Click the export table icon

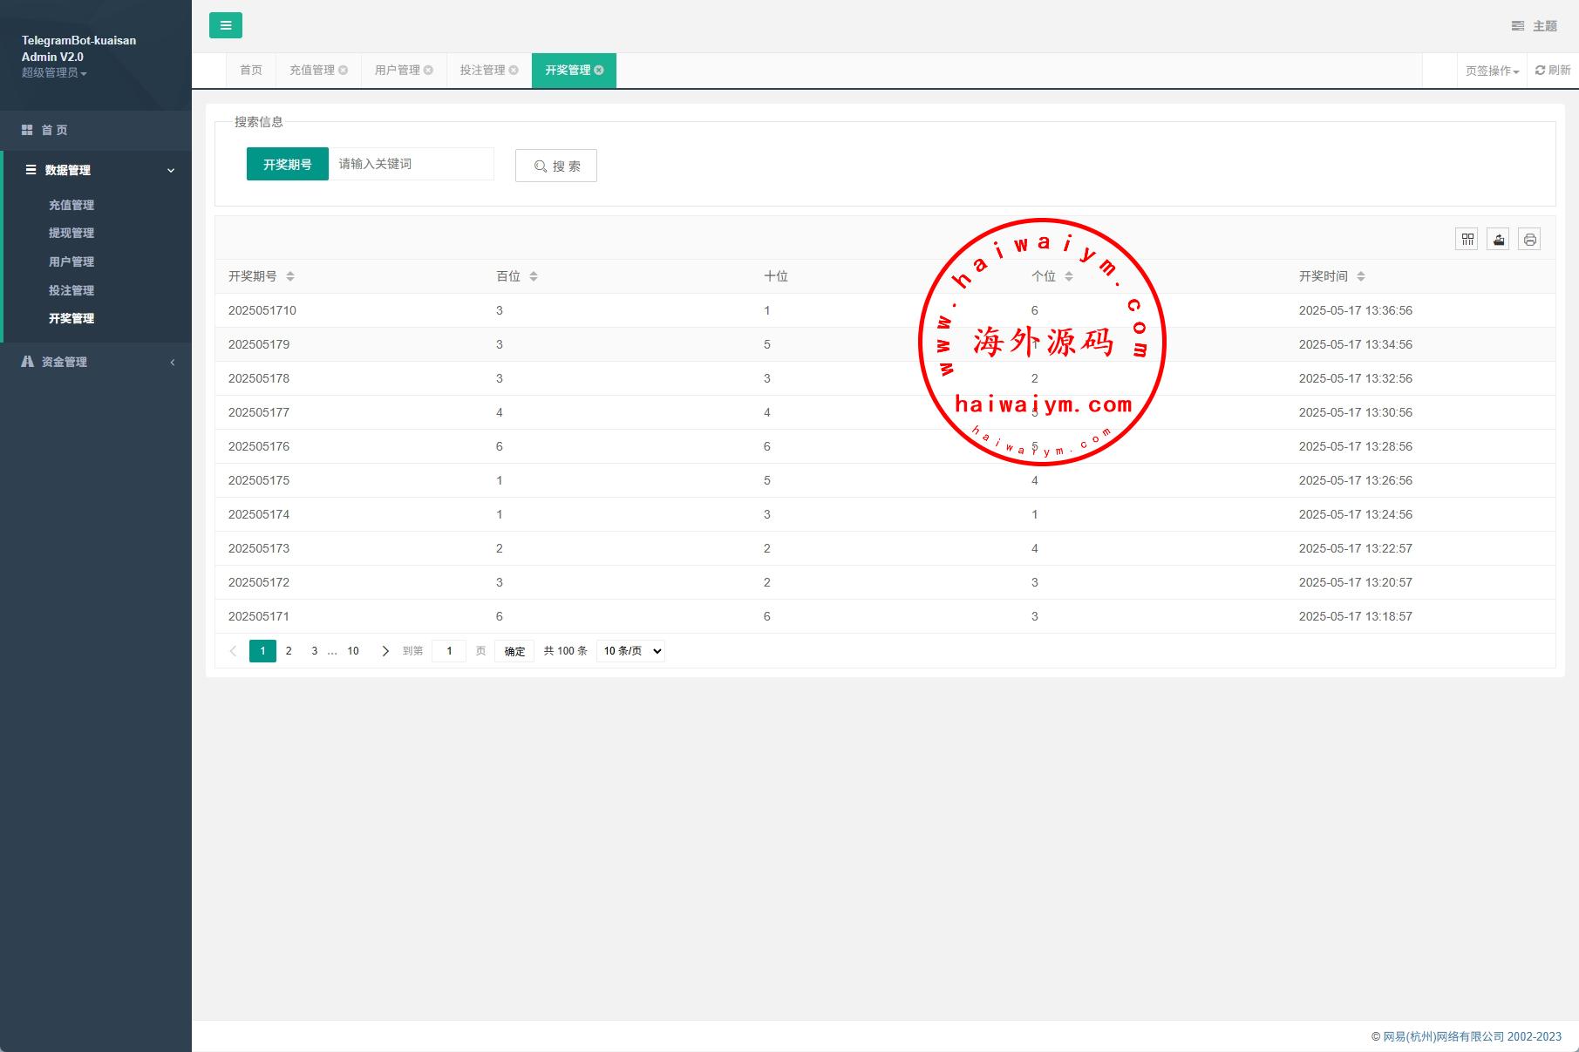(x=1498, y=240)
